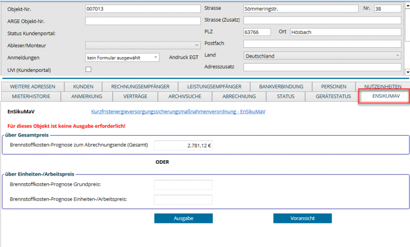Click the Ausgabe button
410x247 pixels.
coord(183,218)
